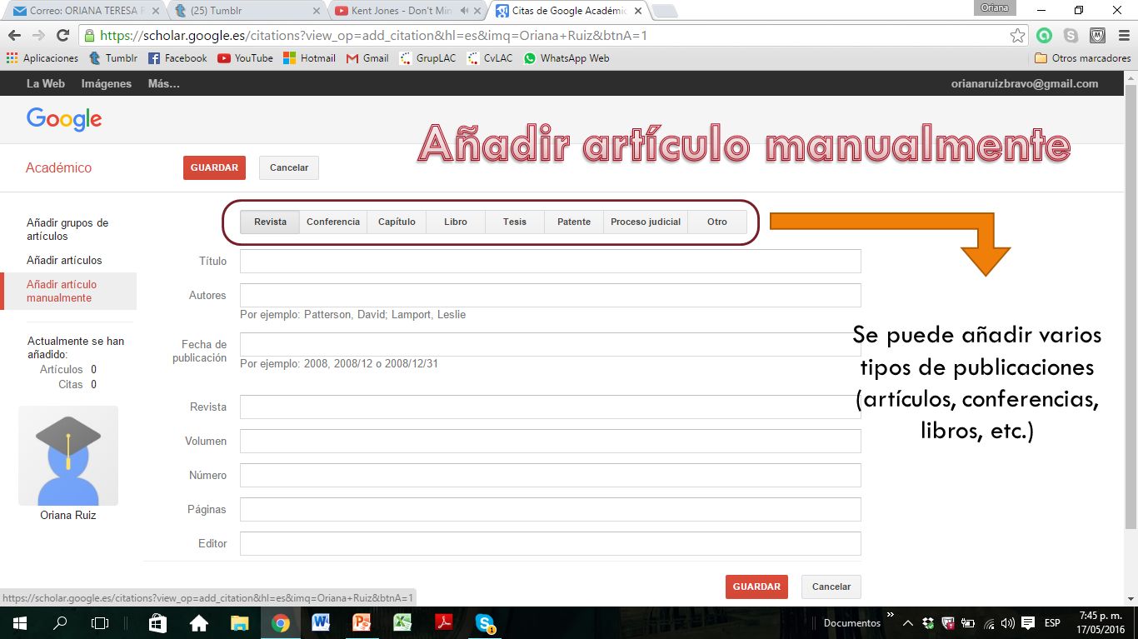Open Aplicaciones shortcut in bookmarks bar

click(42, 58)
